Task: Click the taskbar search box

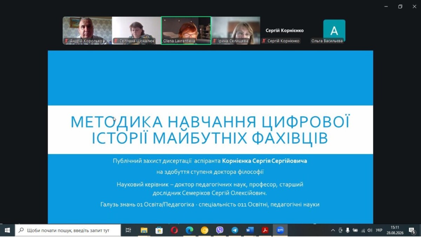Action: click(x=68, y=230)
